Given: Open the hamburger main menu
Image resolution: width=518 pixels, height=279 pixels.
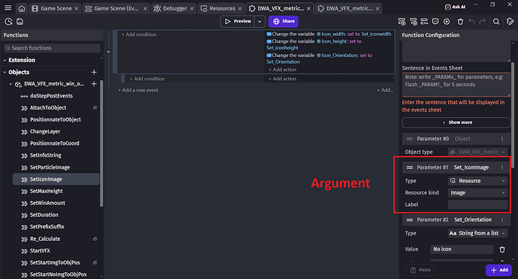Looking at the screenshot, I should click(x=8, y=8).
